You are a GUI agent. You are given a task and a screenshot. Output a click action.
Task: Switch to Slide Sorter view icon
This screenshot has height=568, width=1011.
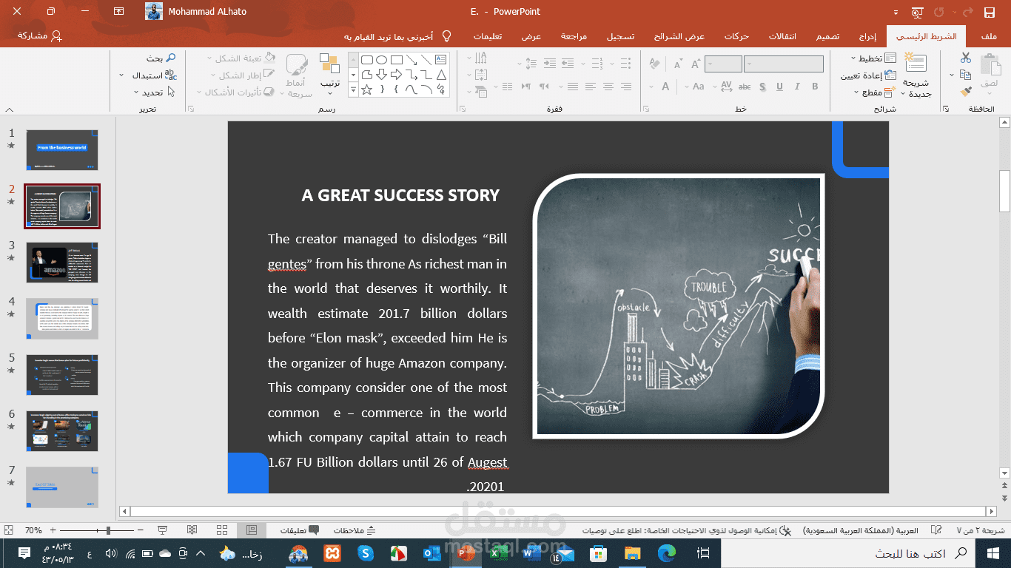(222, 530)
